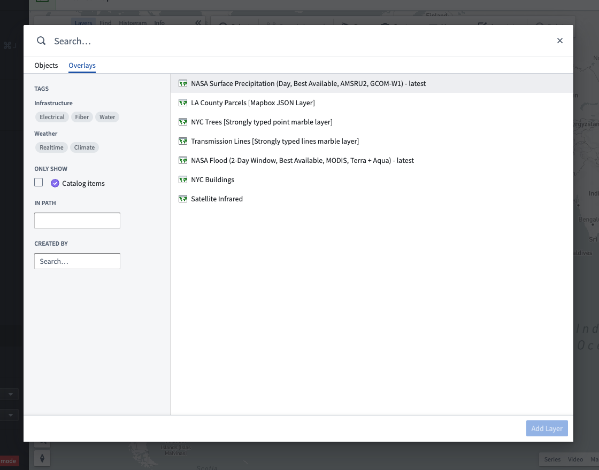This screenshot has height=470, width=599.
Task: Click the NASA Flood layer icon
Action: (183, 160)
